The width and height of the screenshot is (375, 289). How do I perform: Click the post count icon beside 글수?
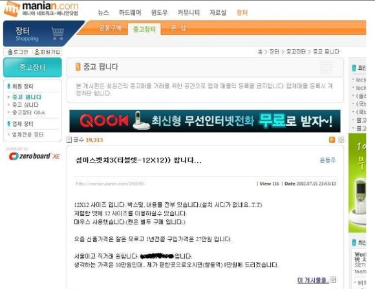point(69,140)
